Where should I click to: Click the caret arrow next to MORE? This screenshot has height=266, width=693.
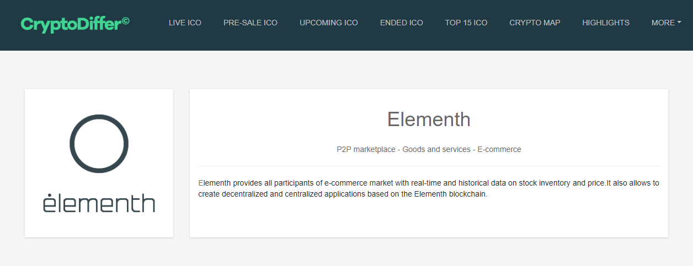679,23
